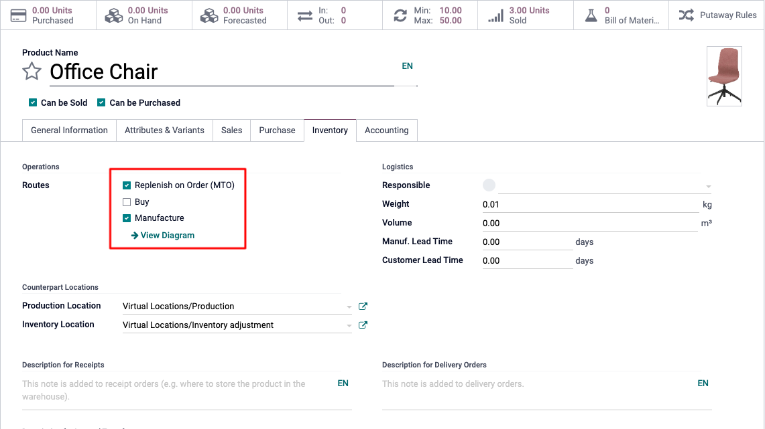Open the Production Location dropdown
Viewport: 765px width, 429px height.
[349, 307]
